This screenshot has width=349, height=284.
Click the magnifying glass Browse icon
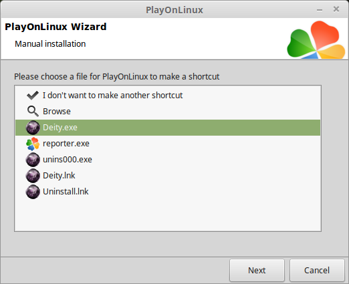click(x=33, y=111)
